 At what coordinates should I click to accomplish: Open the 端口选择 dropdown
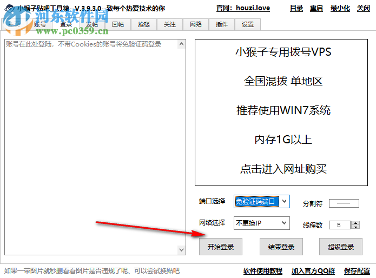[x=262, y=201]
